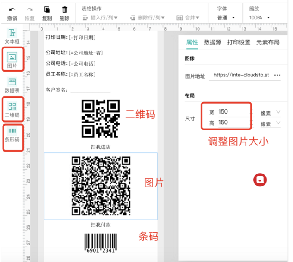Open the 插入行/列 dropdown
Viewport: 293px width, 262px height.
coord(103,18)
